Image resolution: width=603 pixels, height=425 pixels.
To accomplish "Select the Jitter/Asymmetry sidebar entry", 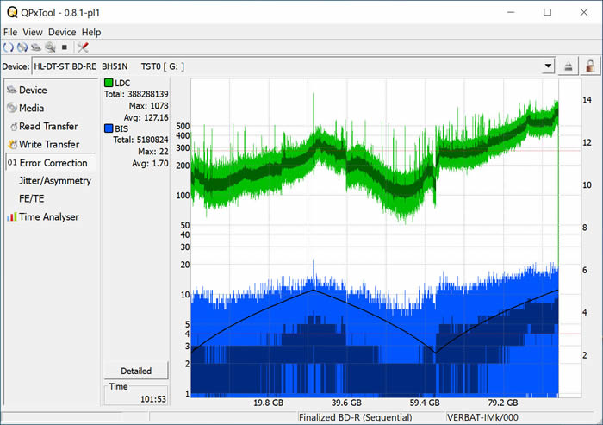I will point(54,181).
